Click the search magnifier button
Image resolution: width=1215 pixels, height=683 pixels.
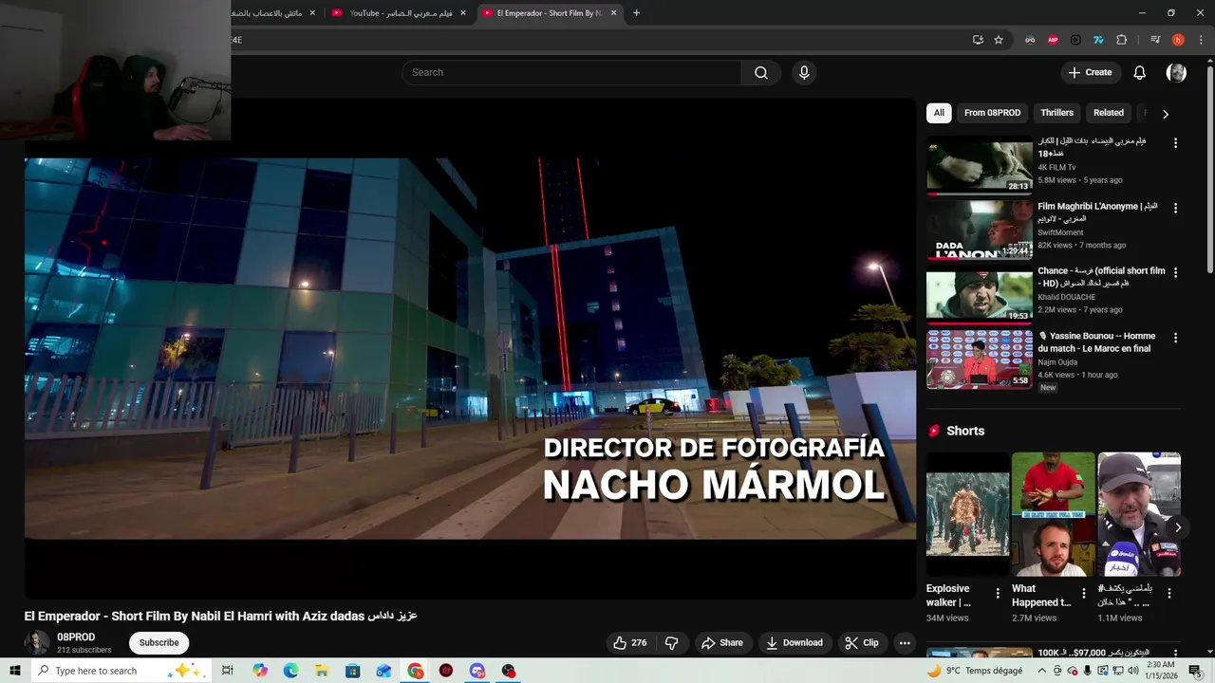coord(761,73)
